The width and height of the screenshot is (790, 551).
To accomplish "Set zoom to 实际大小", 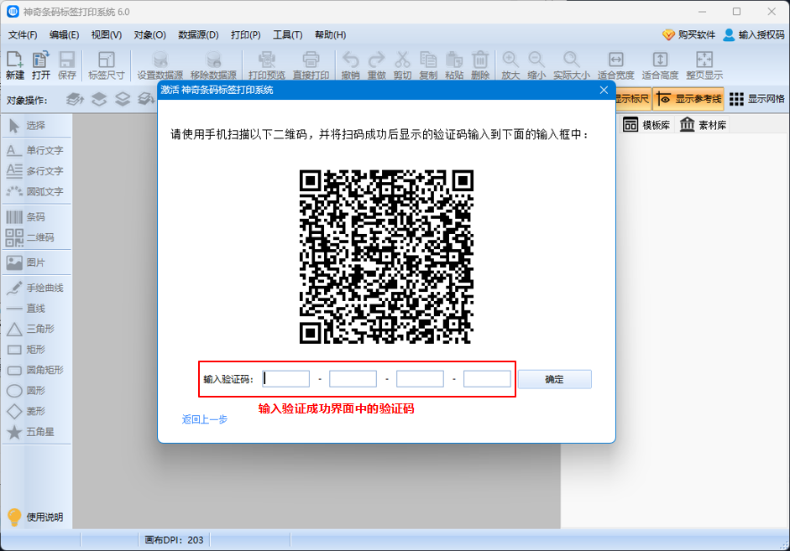I will (x=572, y=65).
